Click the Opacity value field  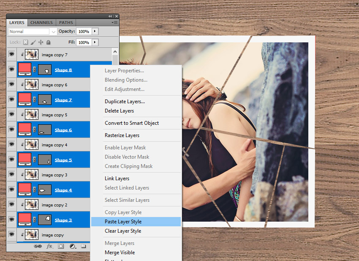point(84,31)
